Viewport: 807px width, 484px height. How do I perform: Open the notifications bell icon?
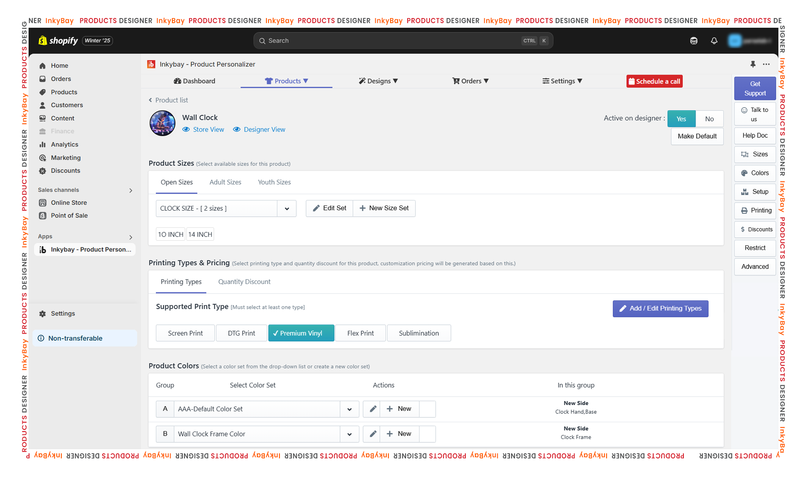tap(714, 41)
